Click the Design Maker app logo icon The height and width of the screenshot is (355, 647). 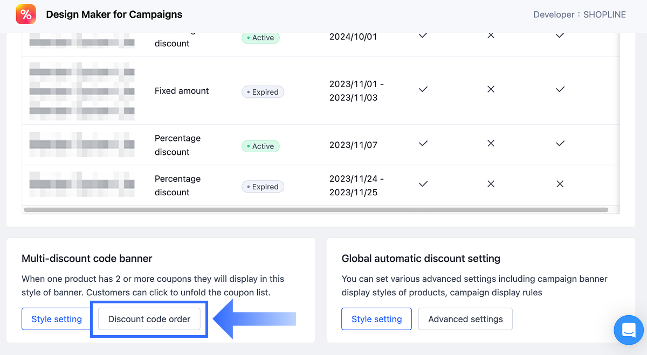pos(26,15)
